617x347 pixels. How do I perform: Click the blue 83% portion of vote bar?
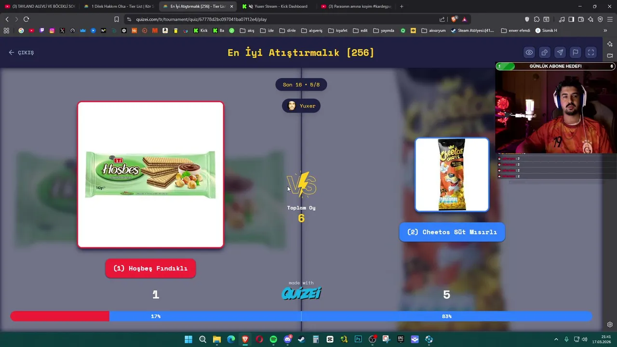[350, 316]
